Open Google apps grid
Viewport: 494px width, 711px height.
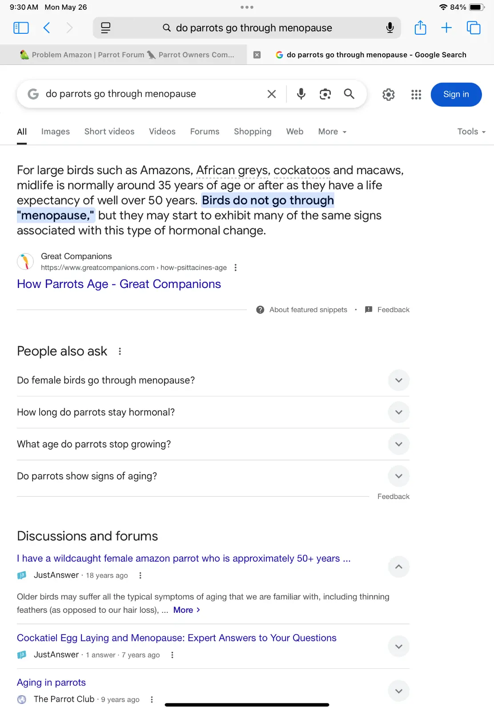416,94
